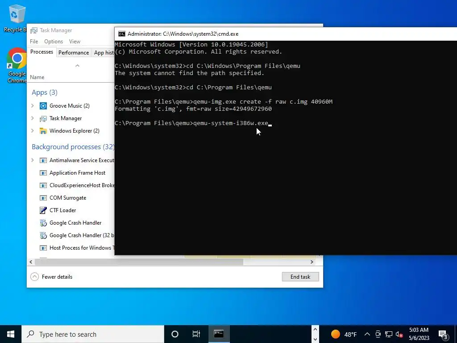Screen dimensions: 457x343
Task: Click the right arrow of horizontal scrollbar
Action: (x=312, y=262)
